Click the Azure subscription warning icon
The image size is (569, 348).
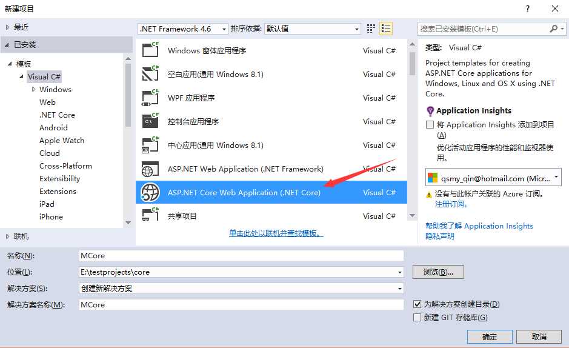(429, 195)
